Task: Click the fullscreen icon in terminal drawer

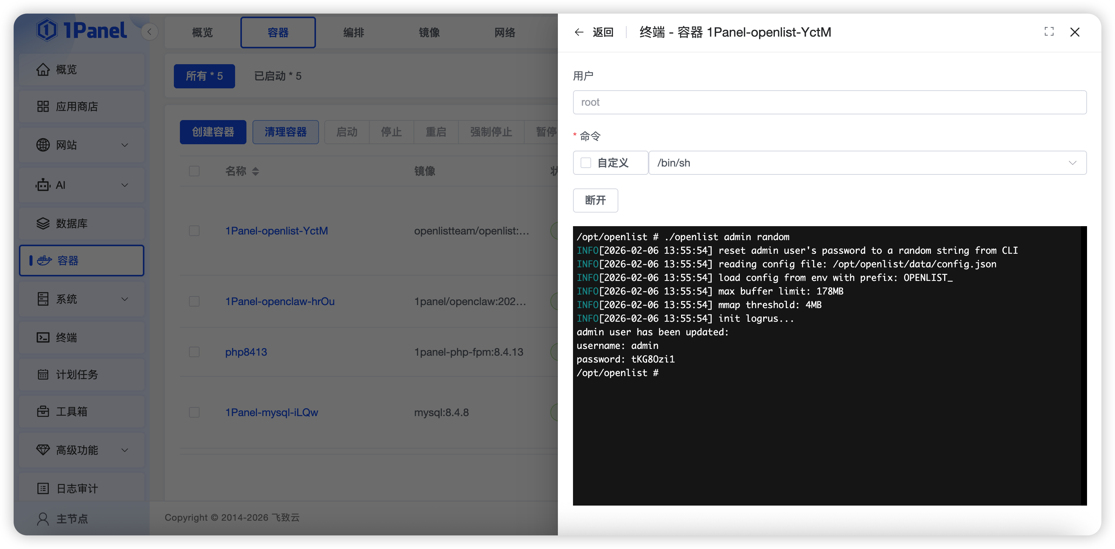Action: point(1049,32)
